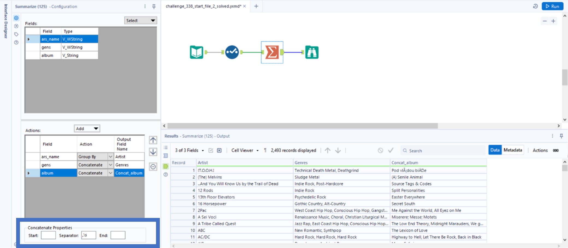
Task: Remove the selected action
Action: click(x=153, y=167)
